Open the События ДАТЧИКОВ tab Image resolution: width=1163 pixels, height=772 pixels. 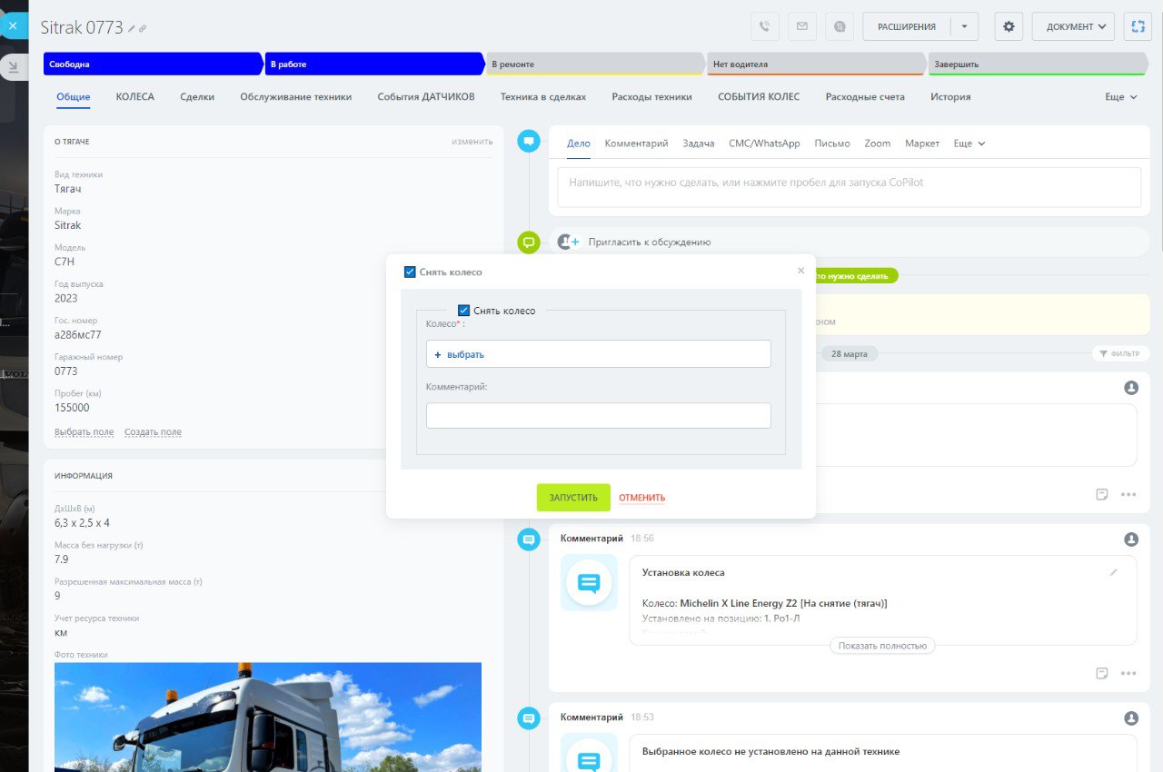[x=426, y=96]
